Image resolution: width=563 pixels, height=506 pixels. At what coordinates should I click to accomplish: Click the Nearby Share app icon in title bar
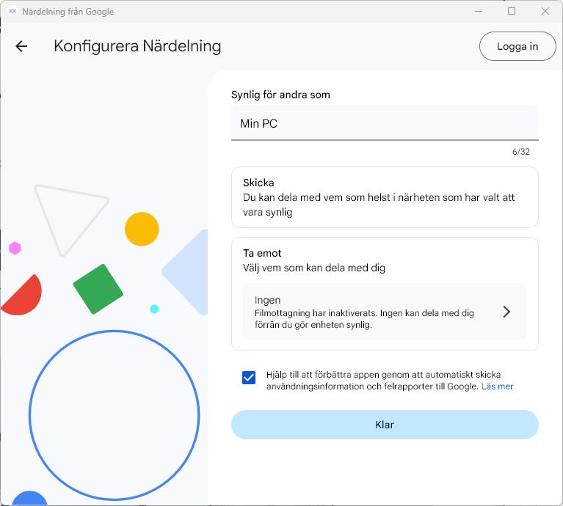[12, 12]
